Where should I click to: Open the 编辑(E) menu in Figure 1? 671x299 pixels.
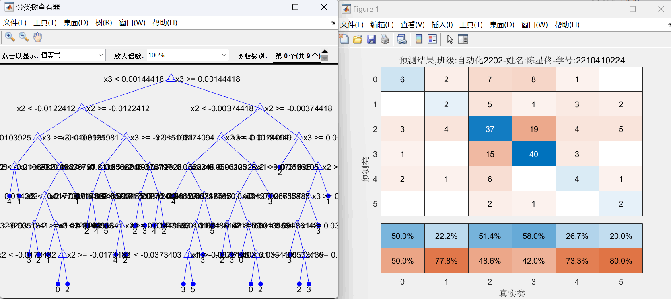tap(382, 25)
